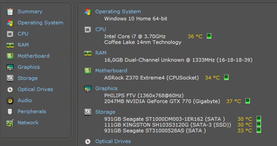277x146 pixels.
Task: Click the CPU chip icon in sidebar
Action: (x=10, y=34)
